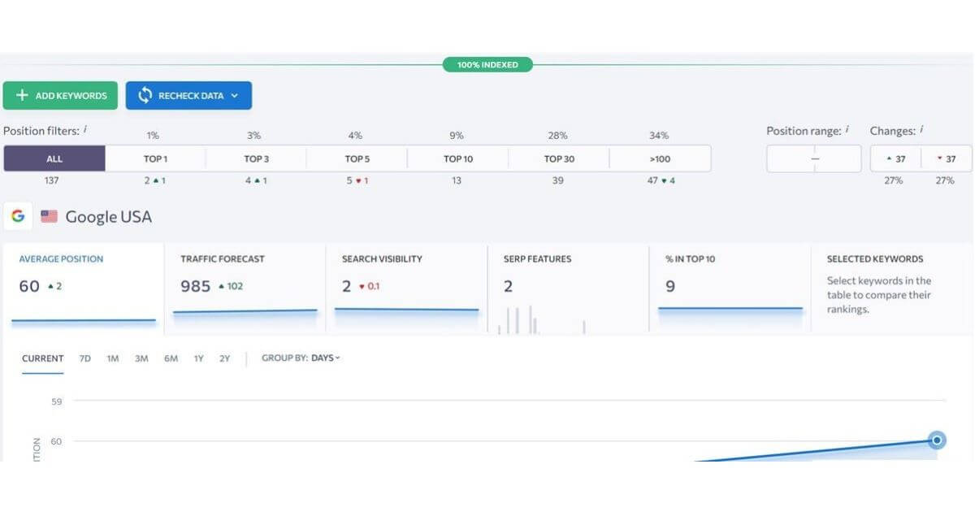Click the 137 count under ALL
This screenshot has width=975, height=512.
(52, 180)
